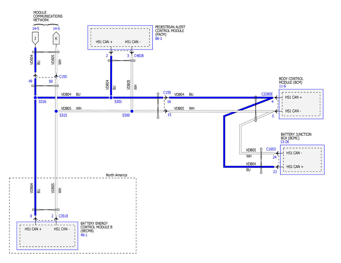Open the 46-1 BECMB page reference
This screenshot has height=263, width=341.
[x=84, y=235]
